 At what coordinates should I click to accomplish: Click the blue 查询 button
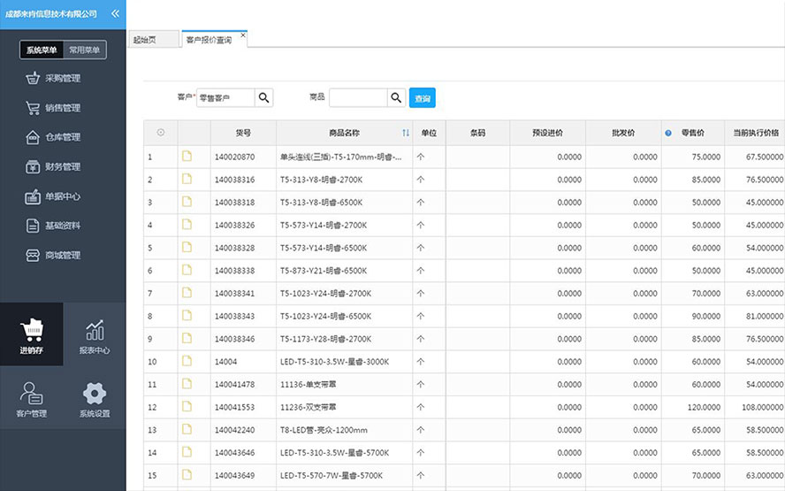pos(422,98)
